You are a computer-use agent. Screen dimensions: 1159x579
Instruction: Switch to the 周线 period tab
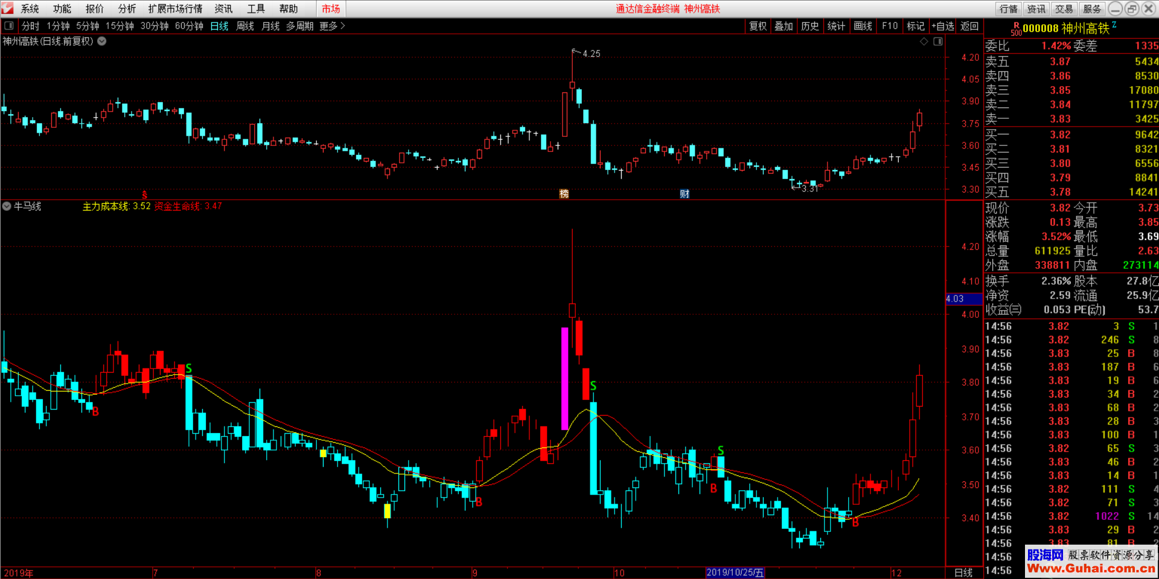(x=245, y=26)
